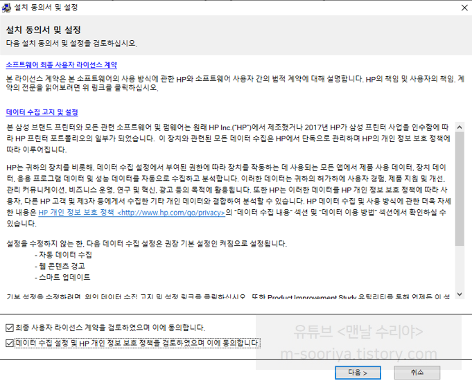Select the '- 자동 데이터 수집' list line
Viewport: 472px width, 383px height.
63,255
